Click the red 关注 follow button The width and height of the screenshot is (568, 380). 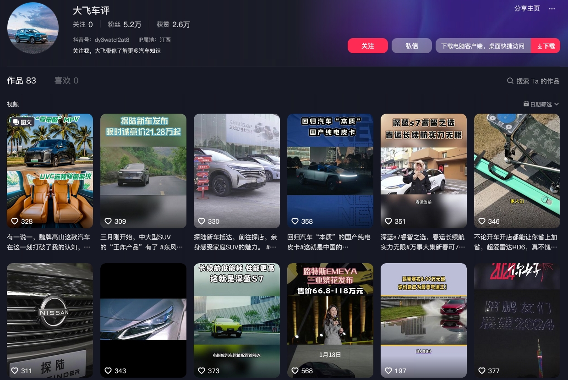tap(368, 46)
